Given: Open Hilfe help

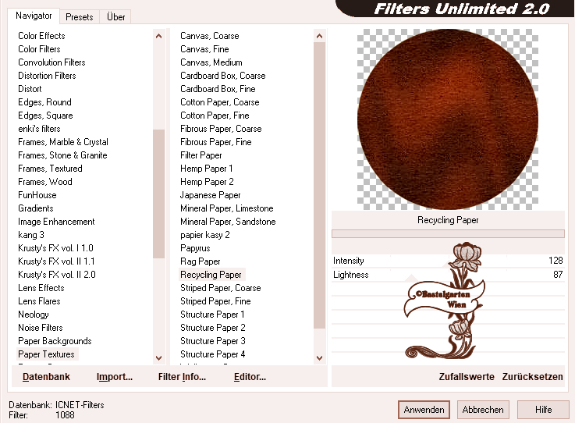Looking at the screenshot, I should pos(543,410).
